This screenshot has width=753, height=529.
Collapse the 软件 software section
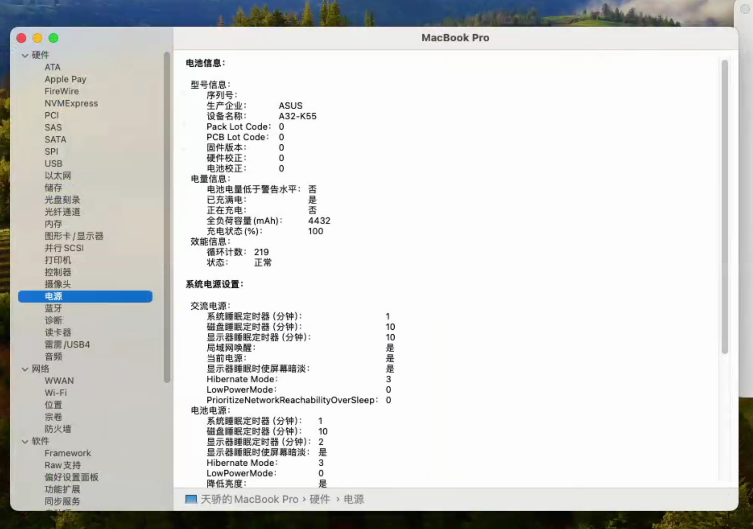pyautogui.click(x=25, y=441)
